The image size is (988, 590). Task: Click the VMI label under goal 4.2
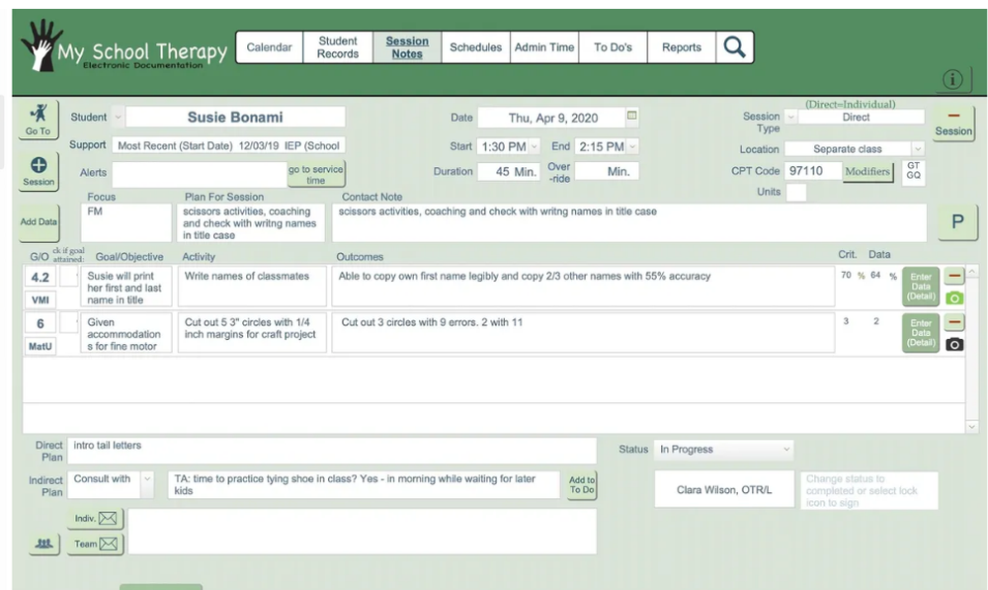point(41,300)
